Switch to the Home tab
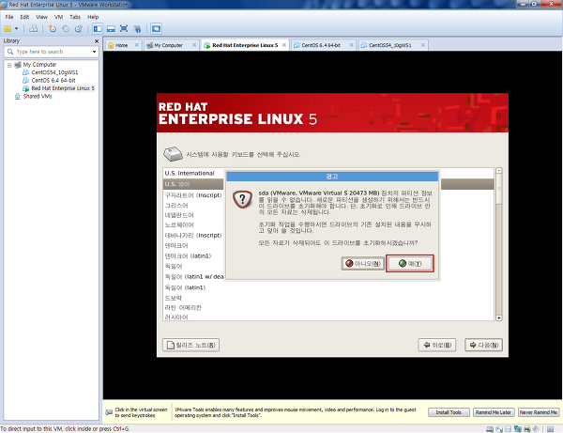 pos(121,45)
